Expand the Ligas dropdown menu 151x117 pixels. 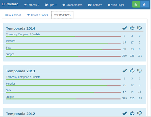pos(51,5)
